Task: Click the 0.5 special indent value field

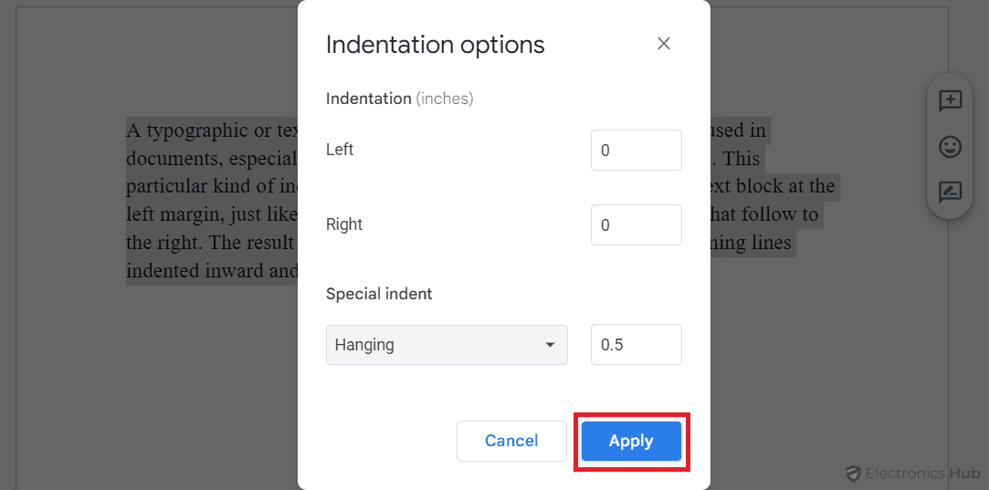Action: coord(636,345)
